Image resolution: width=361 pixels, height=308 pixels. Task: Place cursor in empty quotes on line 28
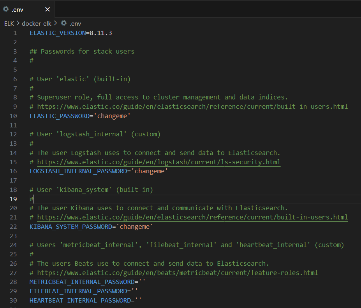(x=142, y=282)
